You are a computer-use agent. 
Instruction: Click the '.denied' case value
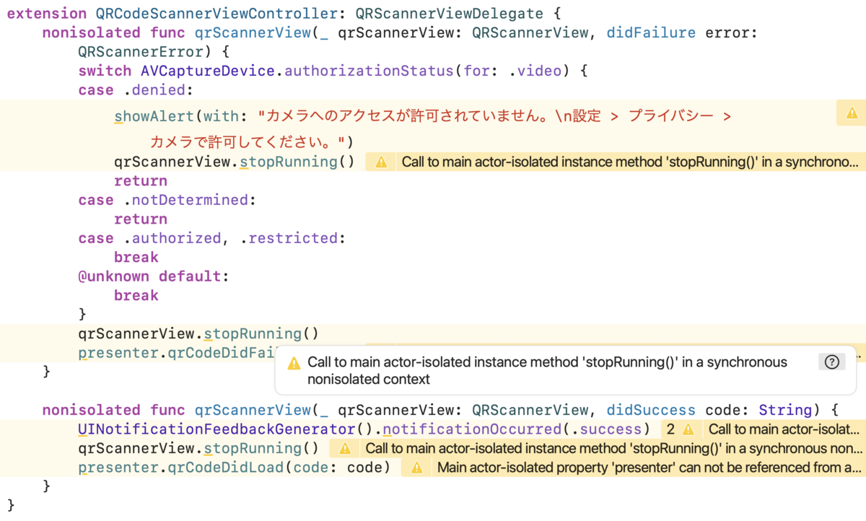tap(154, 90)
